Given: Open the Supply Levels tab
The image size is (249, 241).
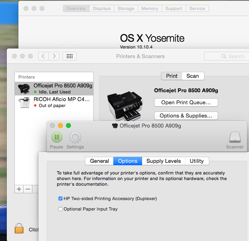Looking at the screenshot, I should coord(164,161).
